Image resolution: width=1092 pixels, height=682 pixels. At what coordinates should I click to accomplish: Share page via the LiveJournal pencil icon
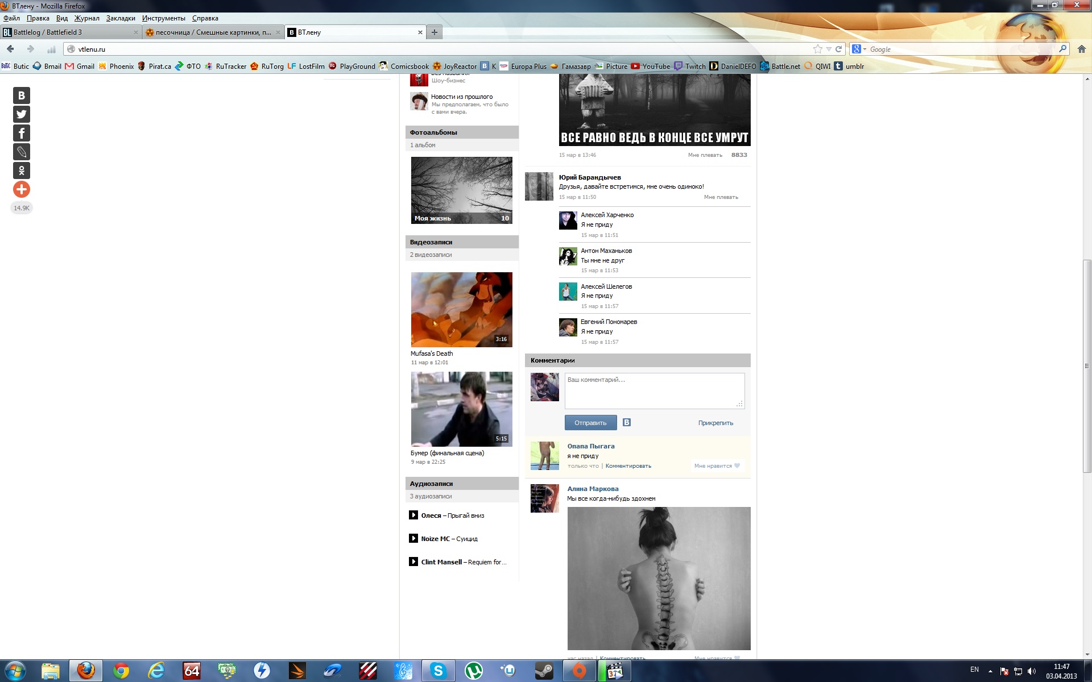(x=22, y=152)
